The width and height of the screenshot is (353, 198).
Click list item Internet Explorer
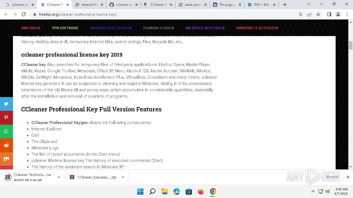(x=47, y=129)
